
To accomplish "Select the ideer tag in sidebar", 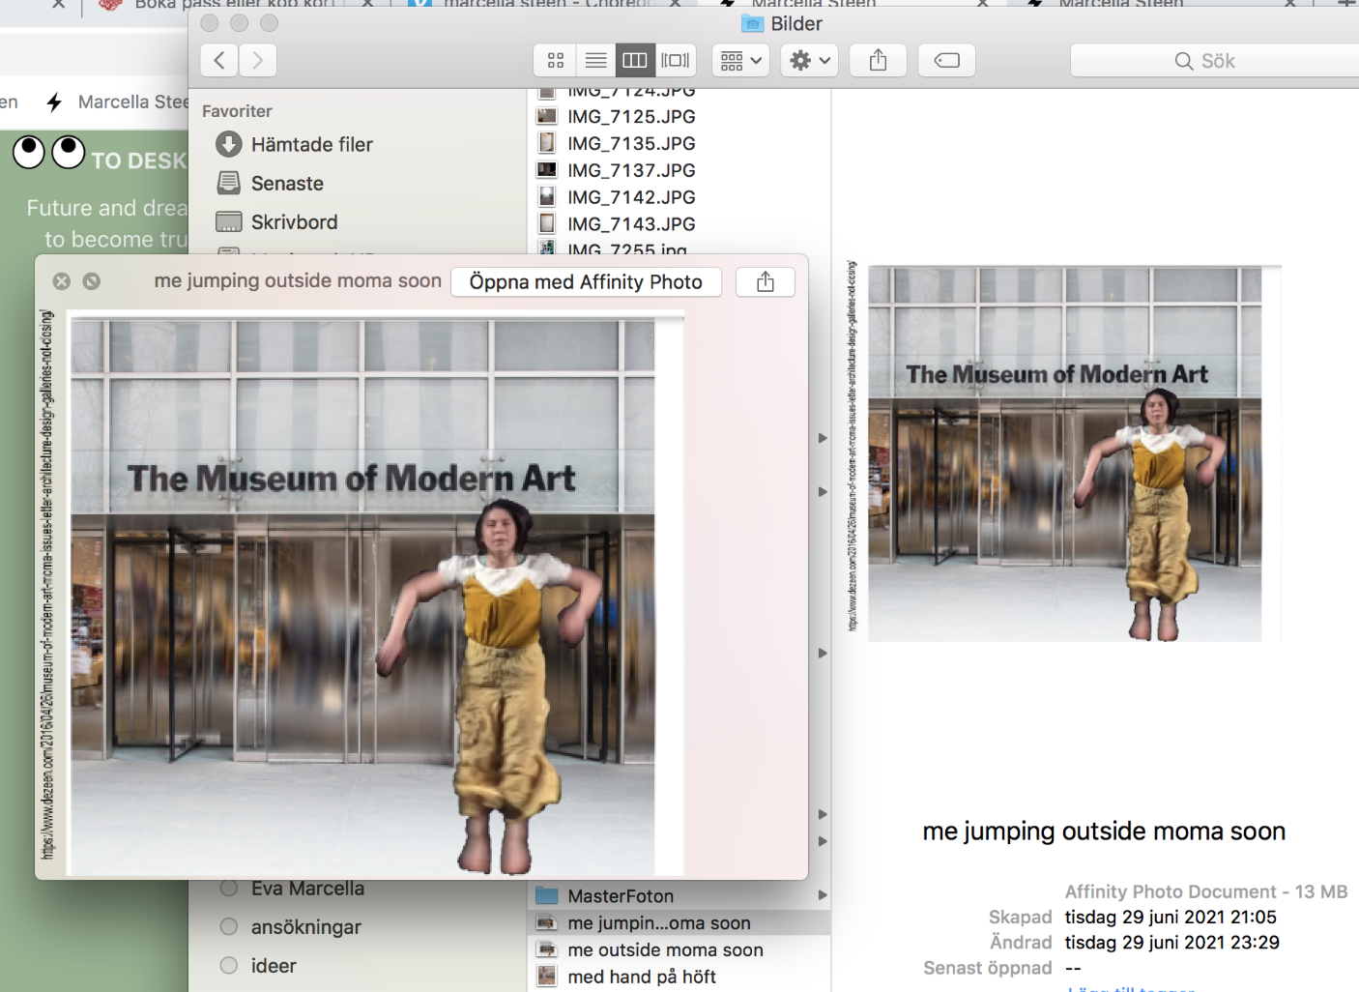I will pos(274,966).
